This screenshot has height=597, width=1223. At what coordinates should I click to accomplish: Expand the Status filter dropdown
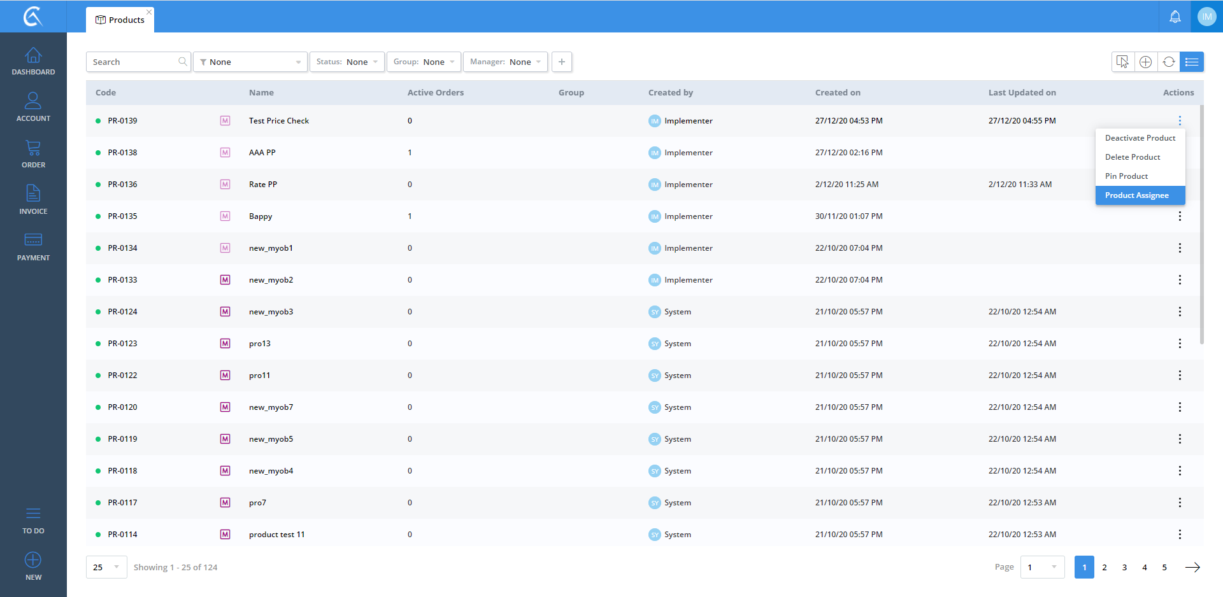point(347,62)
